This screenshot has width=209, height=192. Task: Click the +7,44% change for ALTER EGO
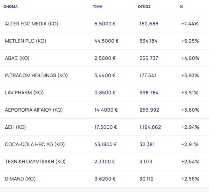[x=190, y=24]
